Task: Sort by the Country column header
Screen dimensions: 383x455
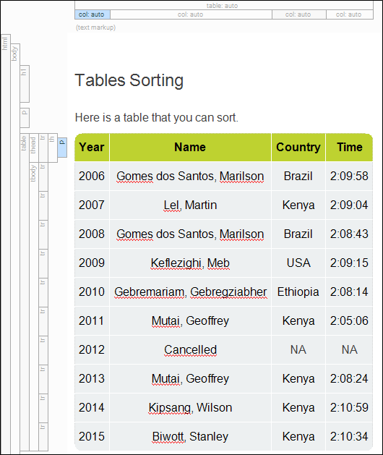Action: [x=298, y=147]
